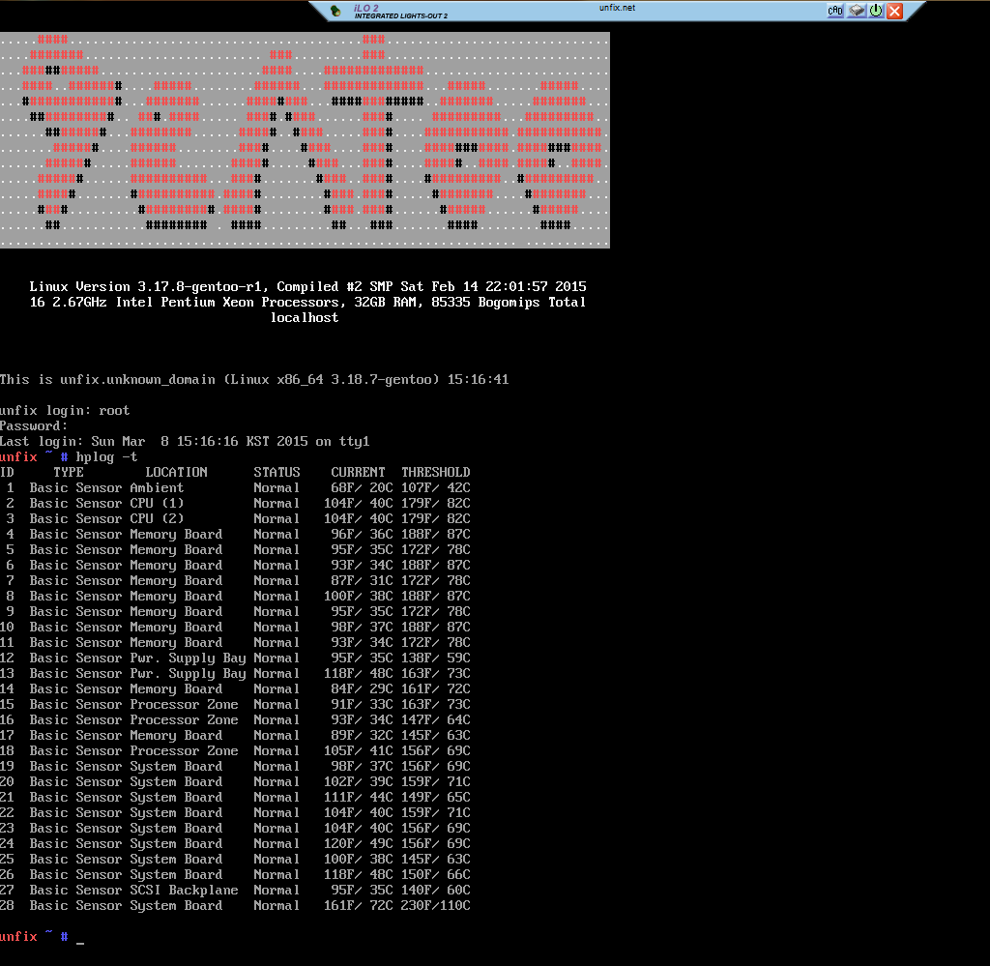Click the 'hplog -t' command text
Screen dimensions: 990x966
pyautogui.click(x=106, y=456)
